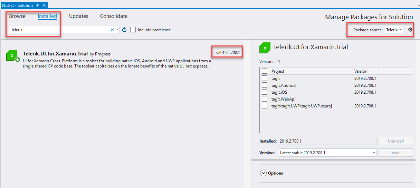Check the tagit.Android project checkbox
The width and height of the screenshot is (420, 188).
(x=265, y=85)
